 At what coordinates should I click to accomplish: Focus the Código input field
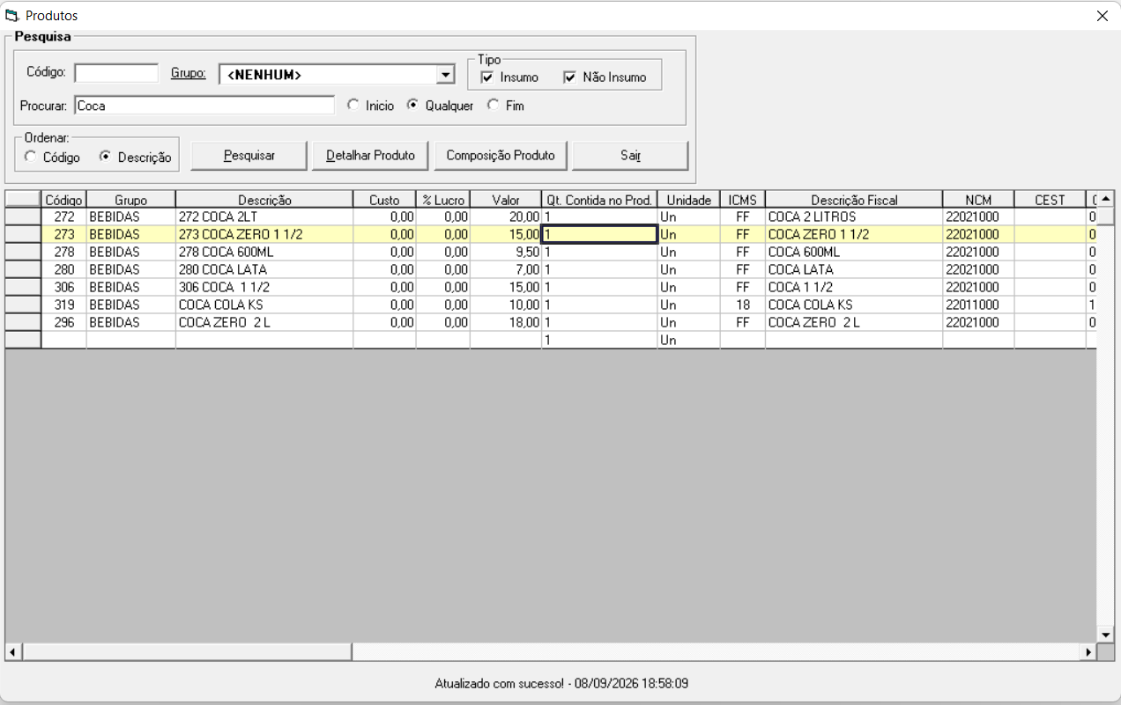click(x=116, y=72)
